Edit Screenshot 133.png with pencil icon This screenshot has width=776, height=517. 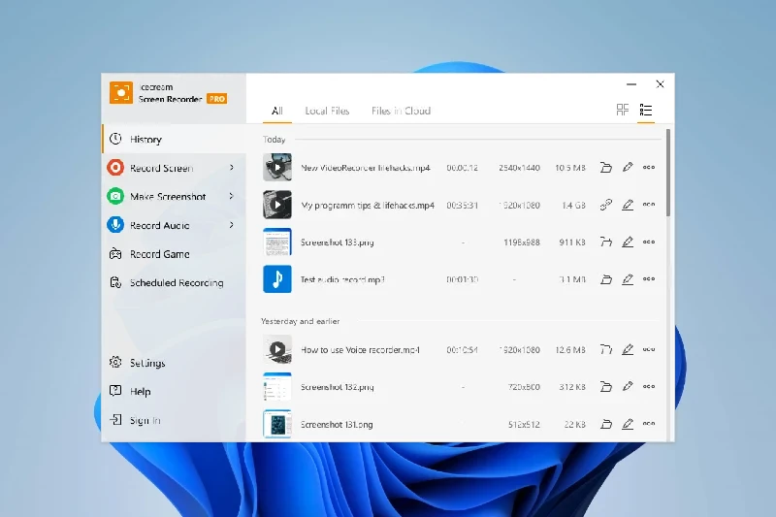pyautogui.click(x=628, y=242)
